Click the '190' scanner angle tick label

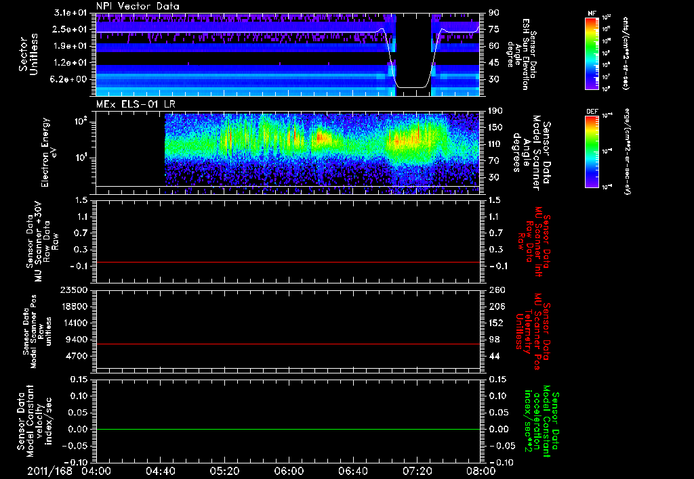[x=495, y=111]
